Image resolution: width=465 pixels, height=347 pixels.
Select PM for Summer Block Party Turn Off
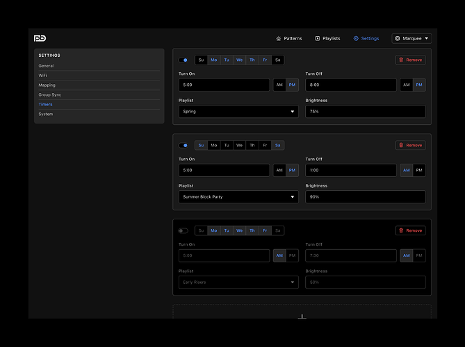tap(419, 170)
